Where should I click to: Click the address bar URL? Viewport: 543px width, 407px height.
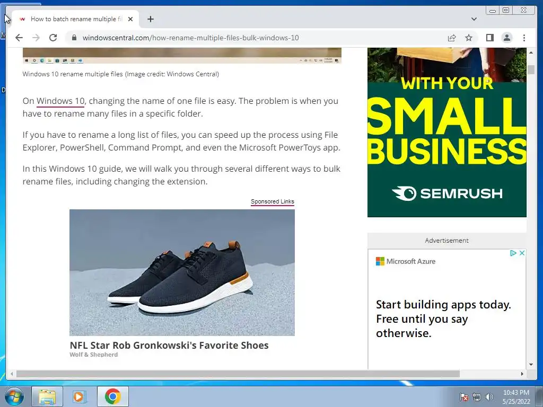click(x=190, y=38)
